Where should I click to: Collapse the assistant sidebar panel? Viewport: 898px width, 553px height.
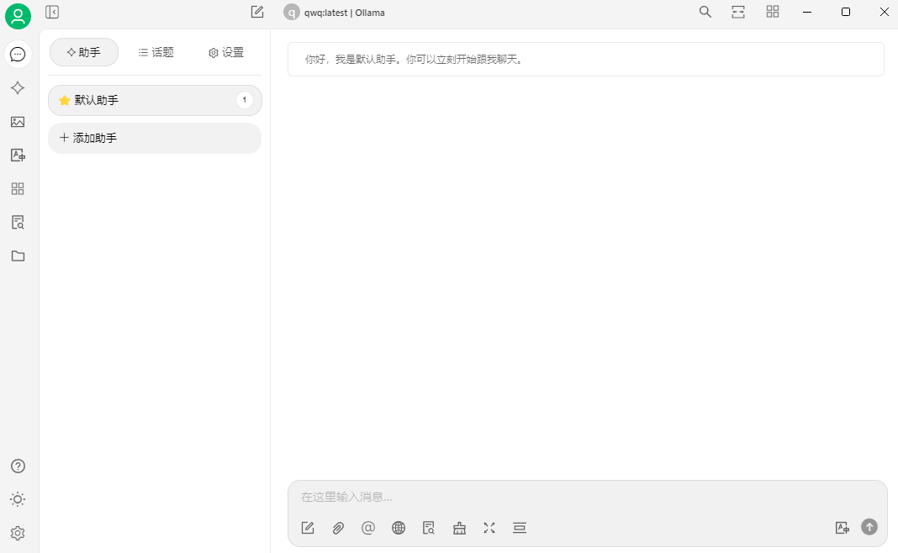pos(52,12)
